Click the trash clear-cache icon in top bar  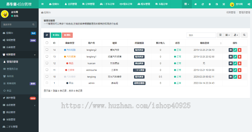coord(209,4)
